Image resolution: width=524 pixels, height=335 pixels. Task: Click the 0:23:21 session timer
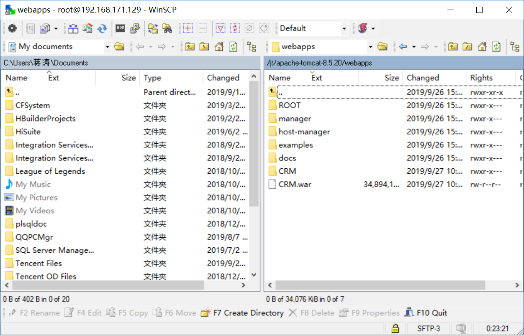(x=498, y=329)
